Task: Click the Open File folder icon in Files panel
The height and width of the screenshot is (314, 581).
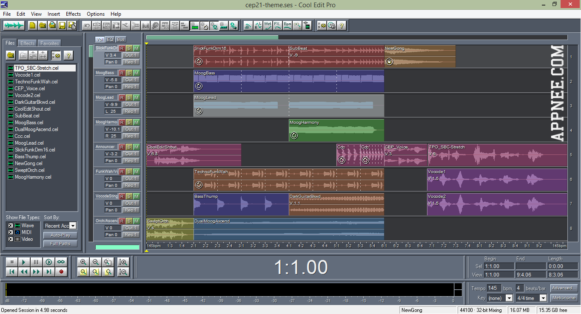Action: tap(11, 55)
